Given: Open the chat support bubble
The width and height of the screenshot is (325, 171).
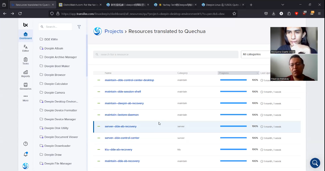Looking at the screenshot, I should (x=315, y=163).
